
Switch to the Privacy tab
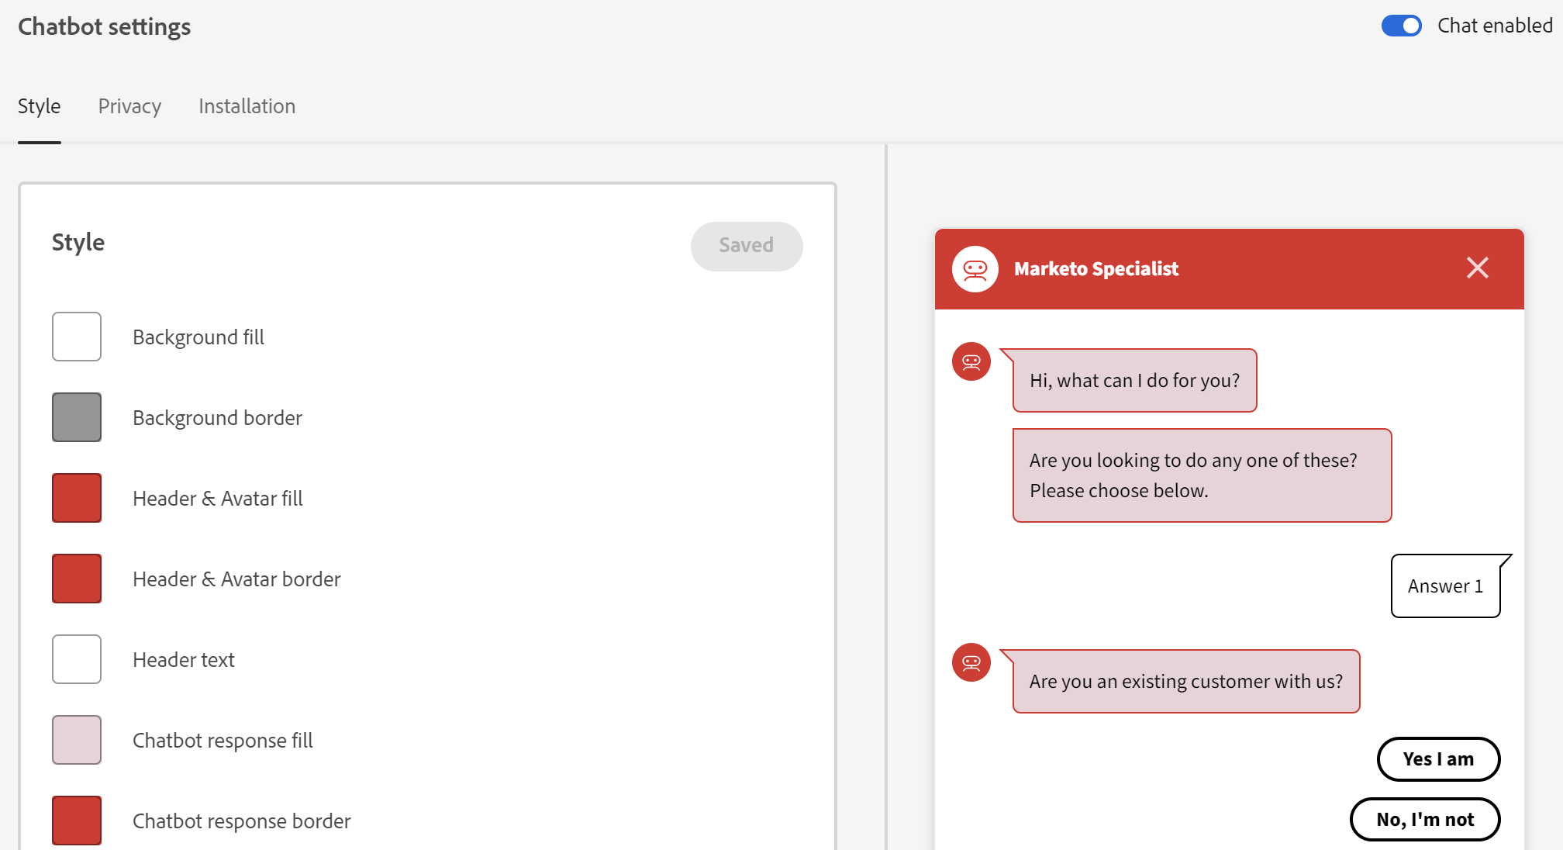(129, 106)
